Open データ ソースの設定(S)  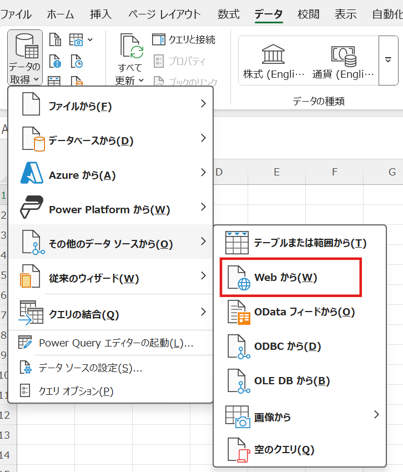(110, 368)
